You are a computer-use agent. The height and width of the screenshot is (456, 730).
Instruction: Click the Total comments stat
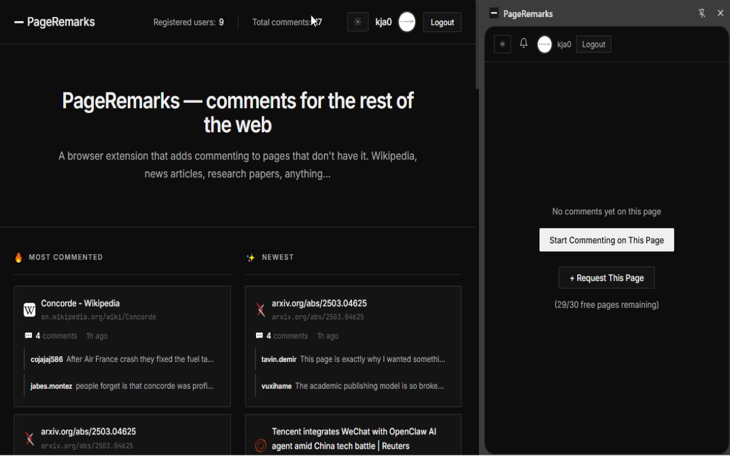pos(287,22)
